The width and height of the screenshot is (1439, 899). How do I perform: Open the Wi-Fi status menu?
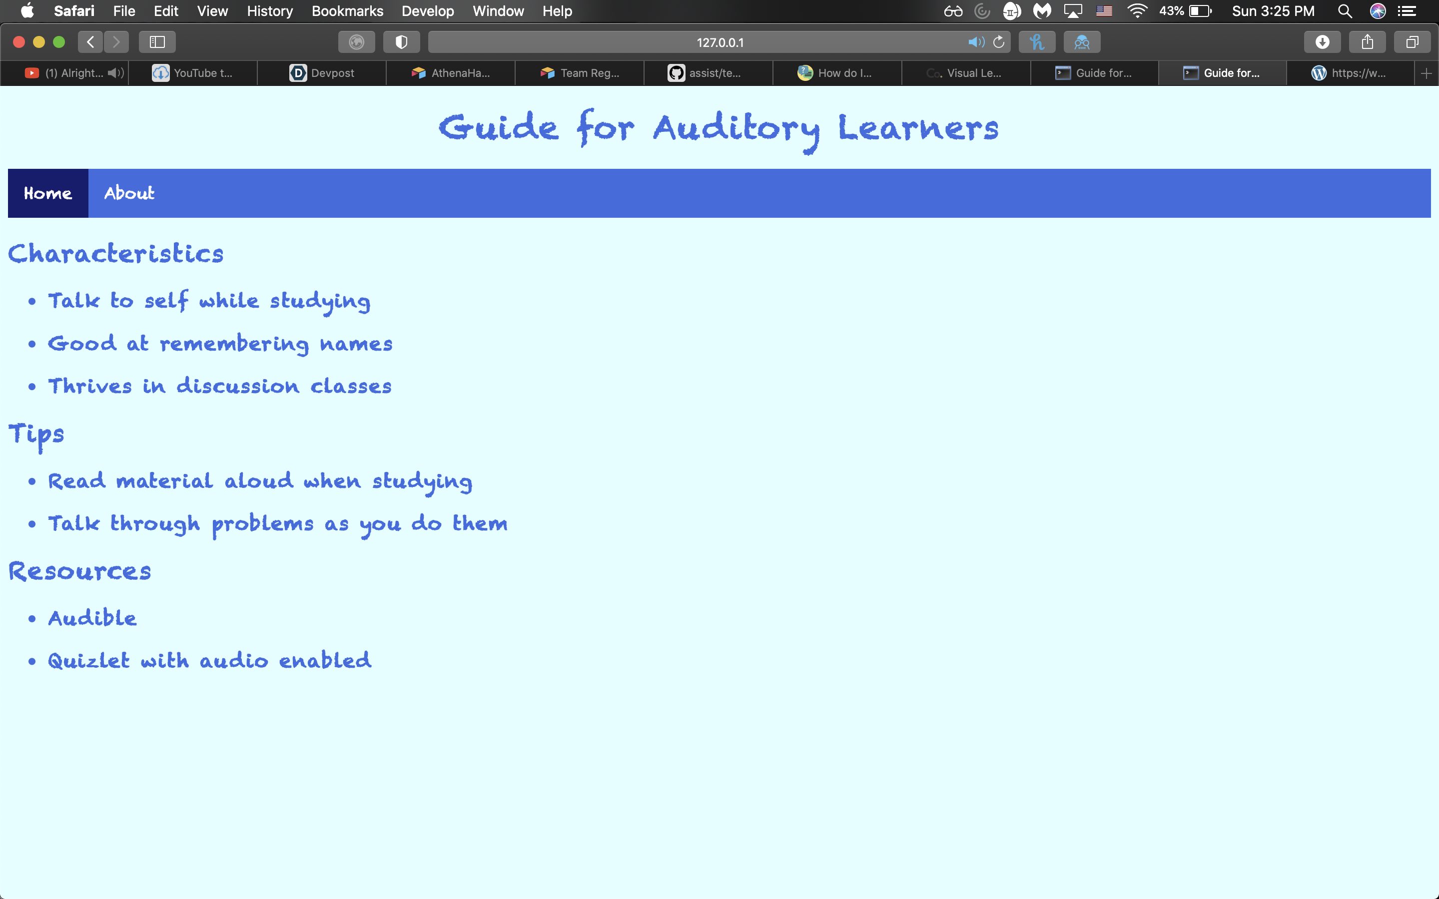(x=1136, y=10)
